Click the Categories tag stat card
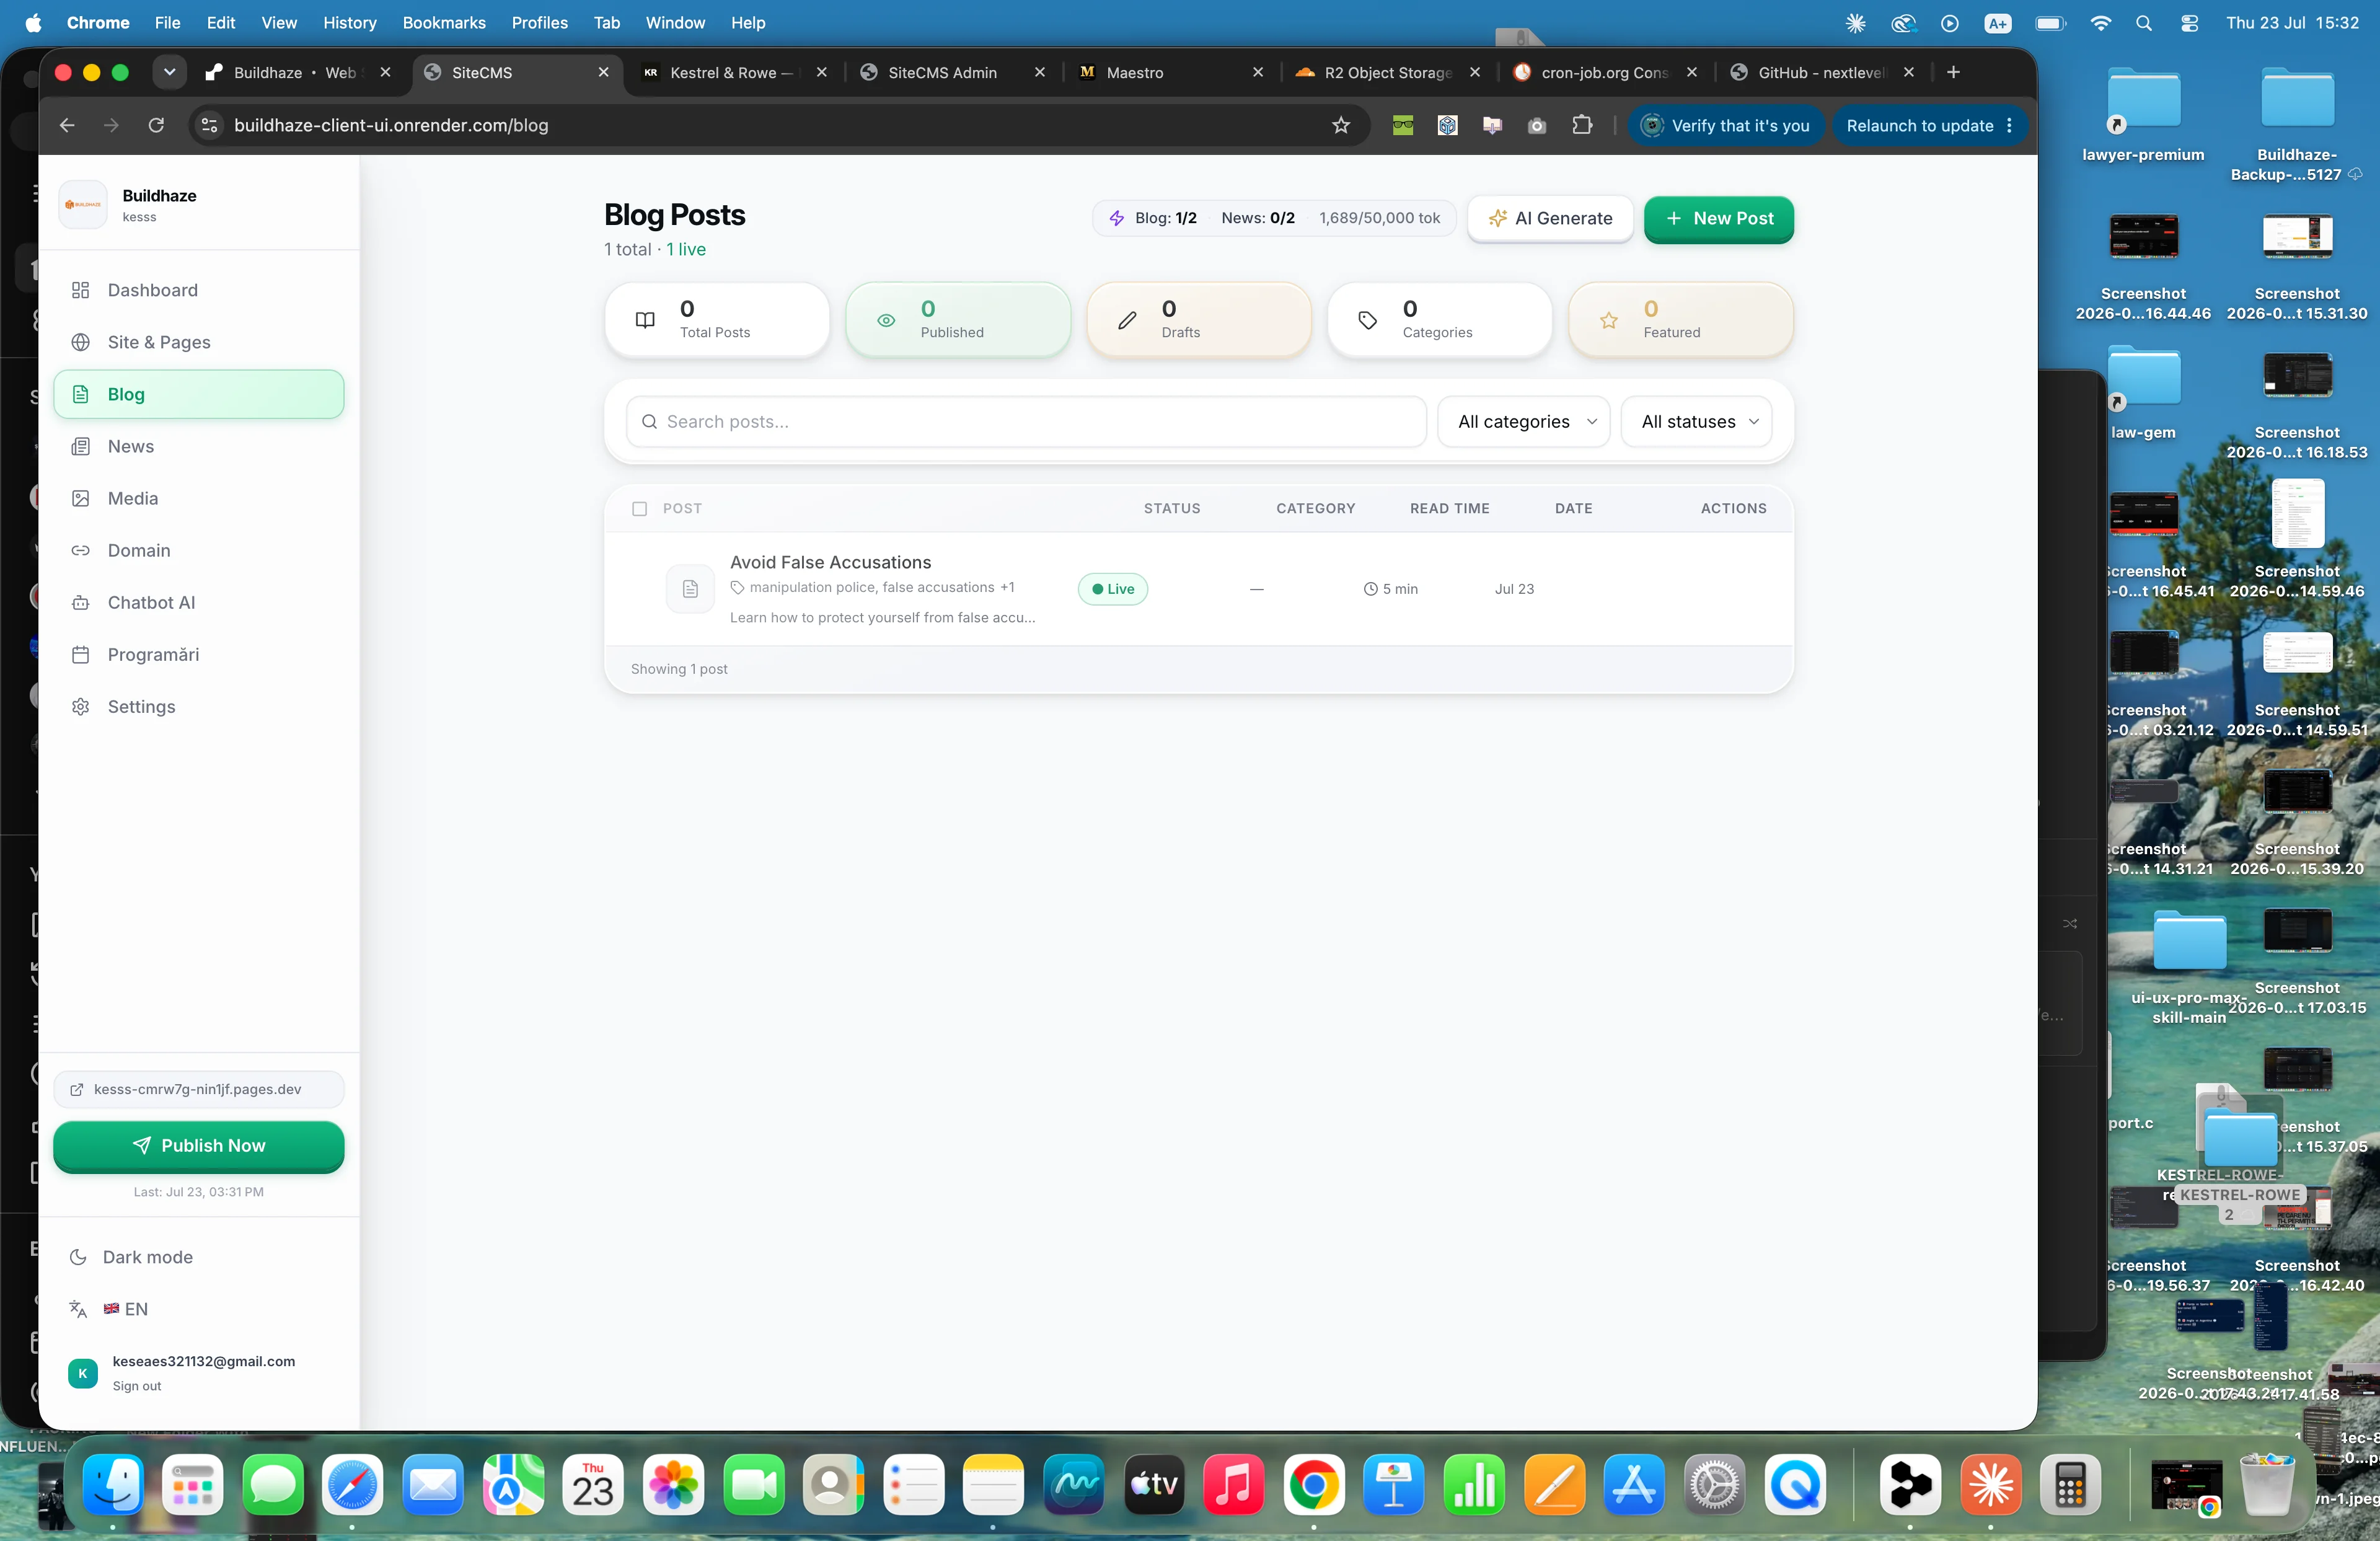This screenshot has width=2380, height=1541. (1439, 320)
